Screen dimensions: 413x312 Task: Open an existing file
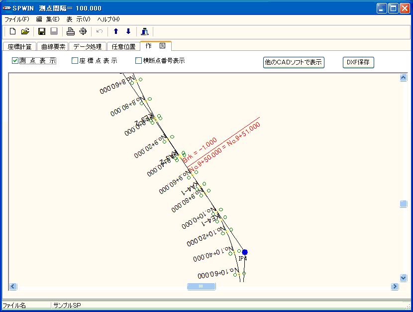(x=26, y=31)
